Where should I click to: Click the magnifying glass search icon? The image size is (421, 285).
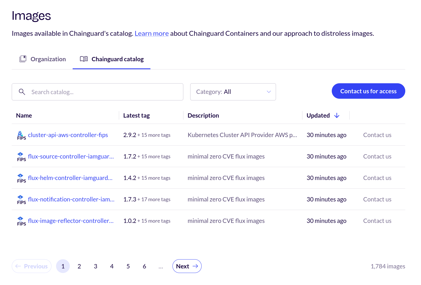pyautogui.click(x=22, y=92)
